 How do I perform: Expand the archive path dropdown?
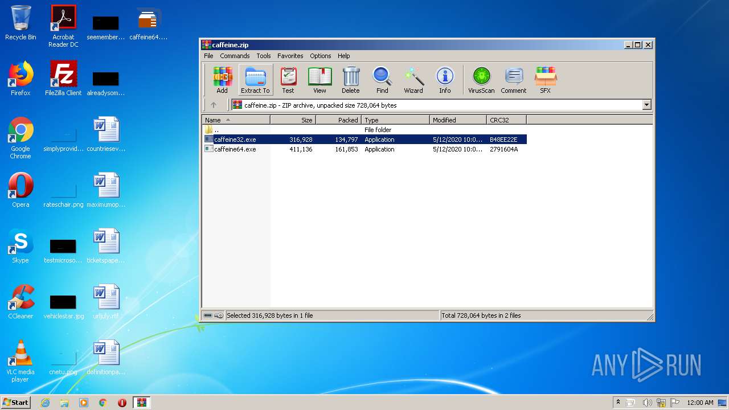click(646, 105)
